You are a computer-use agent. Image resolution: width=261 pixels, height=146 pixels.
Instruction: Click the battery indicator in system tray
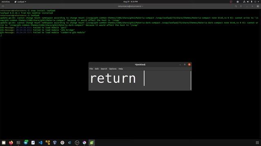tap(252, 2)
